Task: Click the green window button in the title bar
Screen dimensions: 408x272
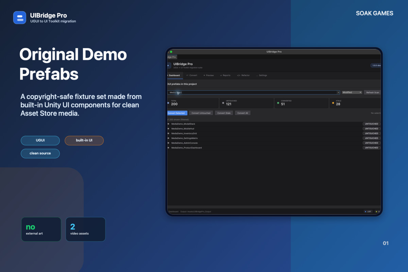Action: [171, 52]
